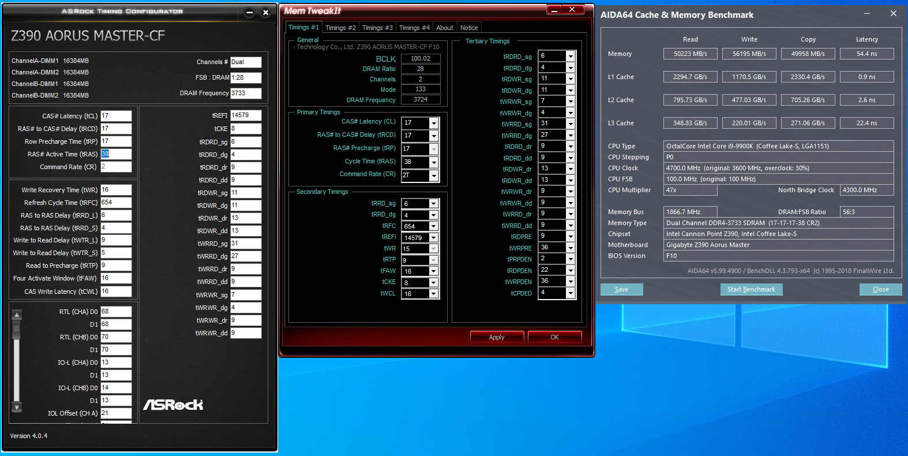Click the Start Benchmark button
Viewport: 908px width, 456px height.
pyautogui.click(x=751, y=289)
